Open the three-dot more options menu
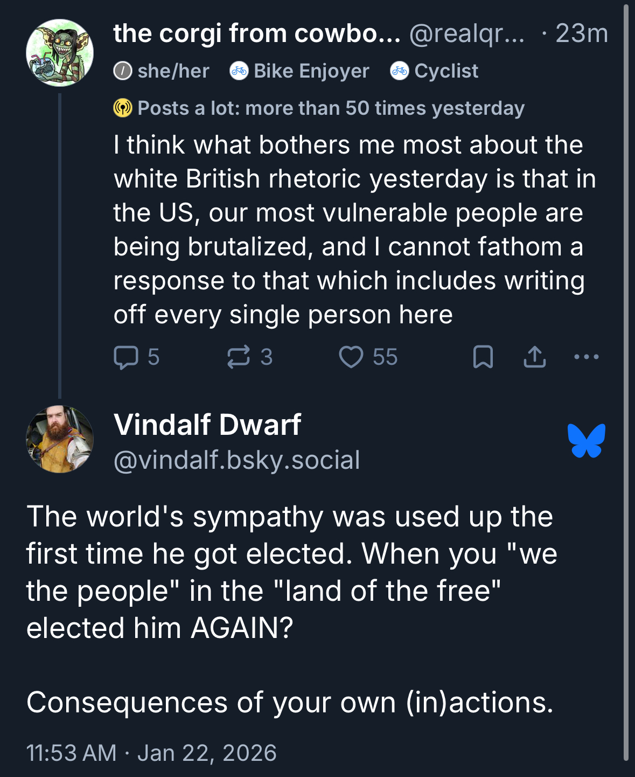This screenshot has width=635, height=777. 586,357
